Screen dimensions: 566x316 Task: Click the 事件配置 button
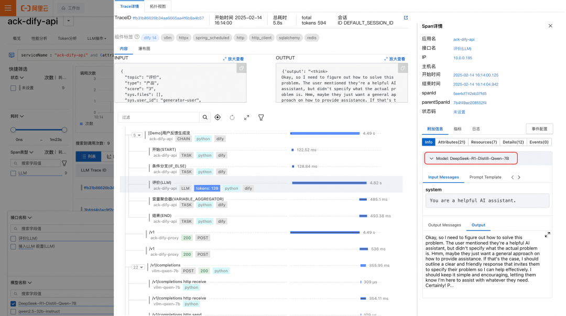(x=539, y=129)
